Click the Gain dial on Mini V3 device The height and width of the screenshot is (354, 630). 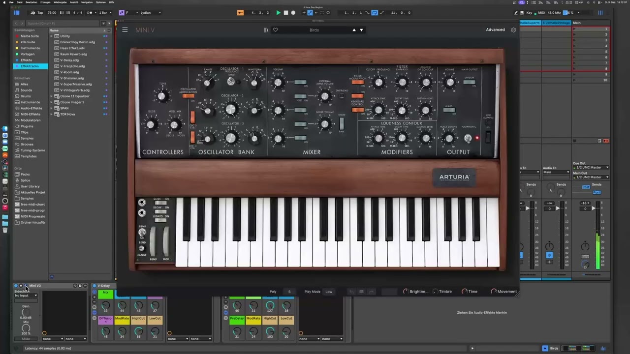(x=26, y=312)
